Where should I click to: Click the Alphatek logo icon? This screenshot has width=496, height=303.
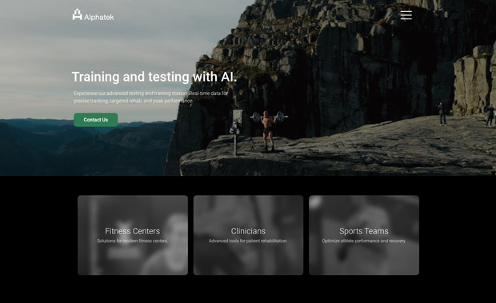[x=77, y=14]
